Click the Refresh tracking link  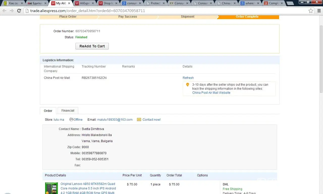tap(188, 78)
